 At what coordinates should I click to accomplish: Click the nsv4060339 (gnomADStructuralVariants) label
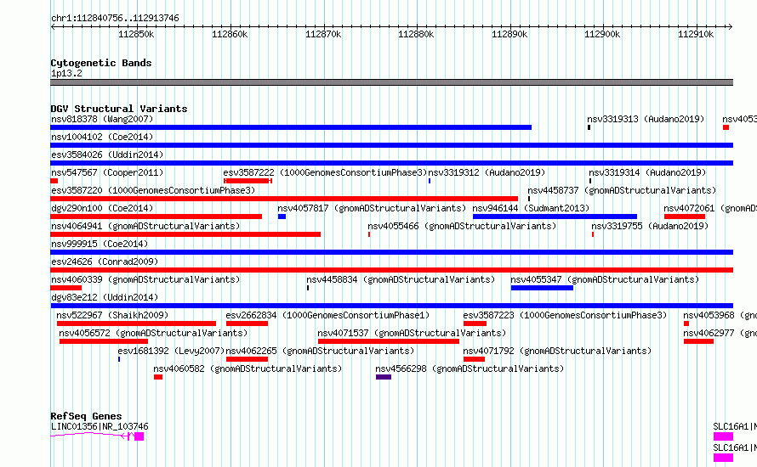pos(145,279)
